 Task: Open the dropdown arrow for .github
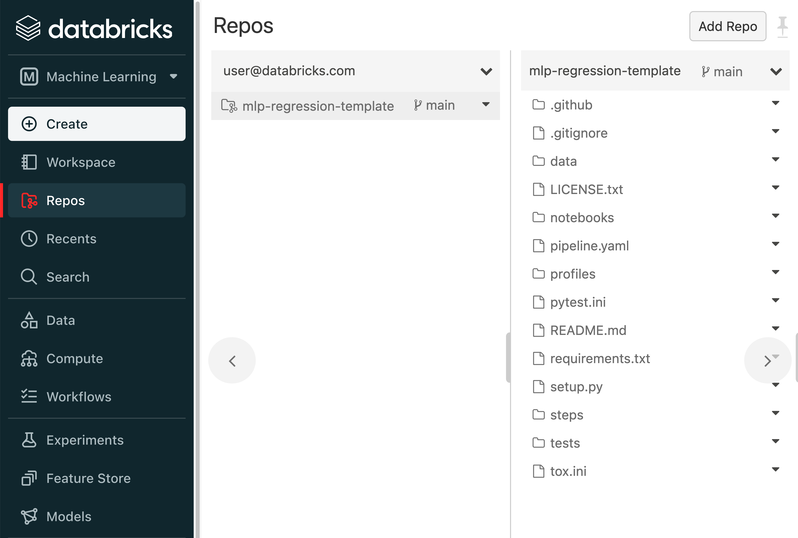[775, 103]
